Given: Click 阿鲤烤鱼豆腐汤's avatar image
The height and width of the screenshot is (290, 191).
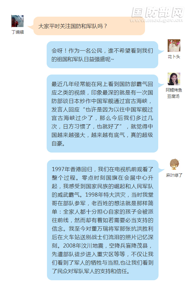Looking at the screenshot, I should pyautogui.click(x=174, y=79).
